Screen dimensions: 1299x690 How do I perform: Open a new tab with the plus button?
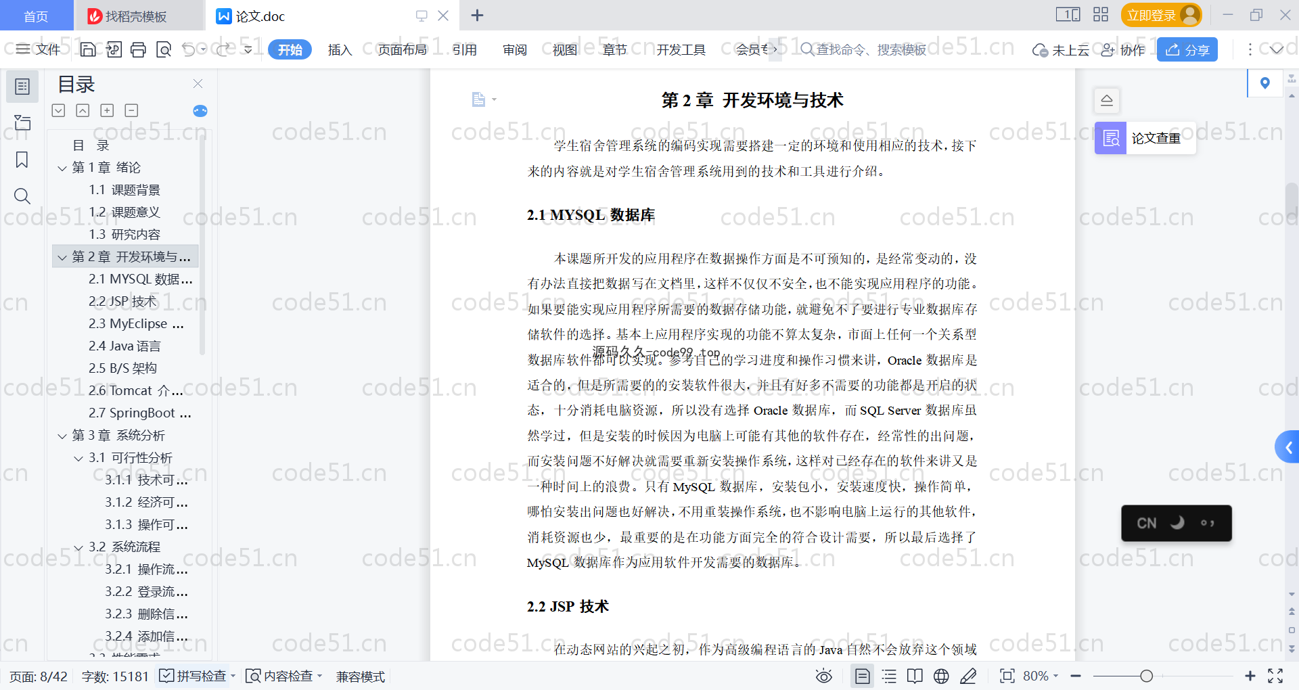point(477,15)
